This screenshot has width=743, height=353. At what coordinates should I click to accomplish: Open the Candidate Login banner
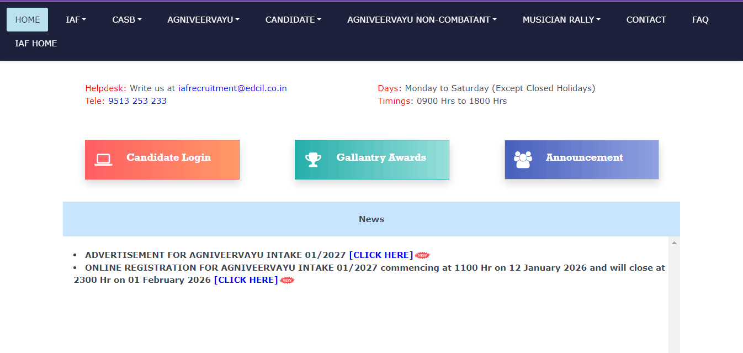point(162,159)
